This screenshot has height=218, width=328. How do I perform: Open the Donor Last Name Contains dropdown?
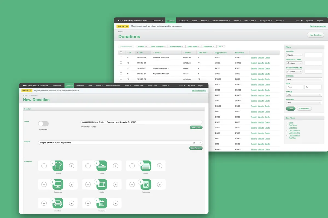point(294,63)
